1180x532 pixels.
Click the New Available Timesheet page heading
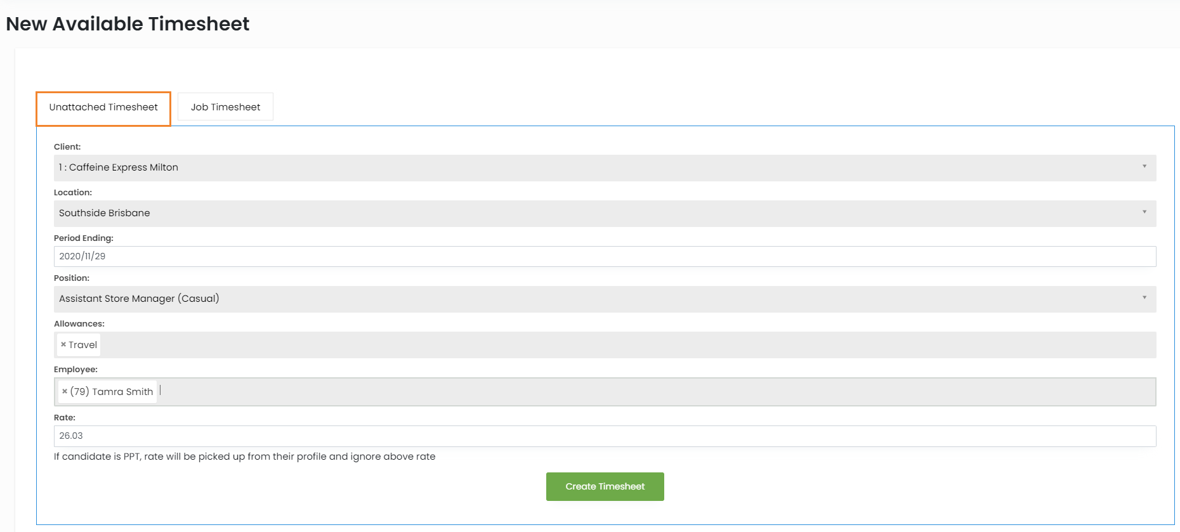coord(128,24)
